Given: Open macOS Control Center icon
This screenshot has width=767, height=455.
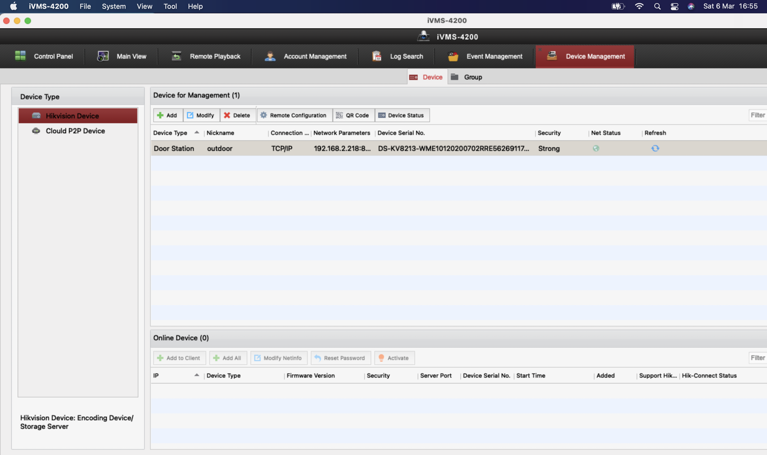Looking at the screenshot, I should click(674, 6).
